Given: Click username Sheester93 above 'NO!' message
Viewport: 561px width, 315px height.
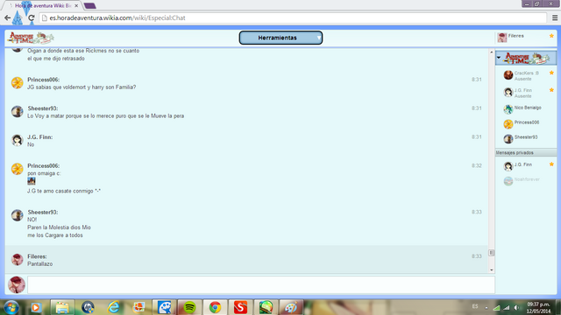Looking at the screenshot, I should 43,212.
